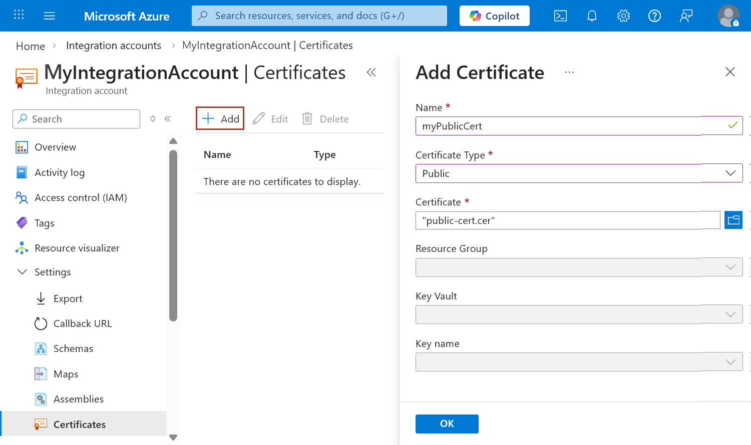The width and height of the screenshot is (751, 445).
Task: Click the Certificate file path field
Action: 568,220
